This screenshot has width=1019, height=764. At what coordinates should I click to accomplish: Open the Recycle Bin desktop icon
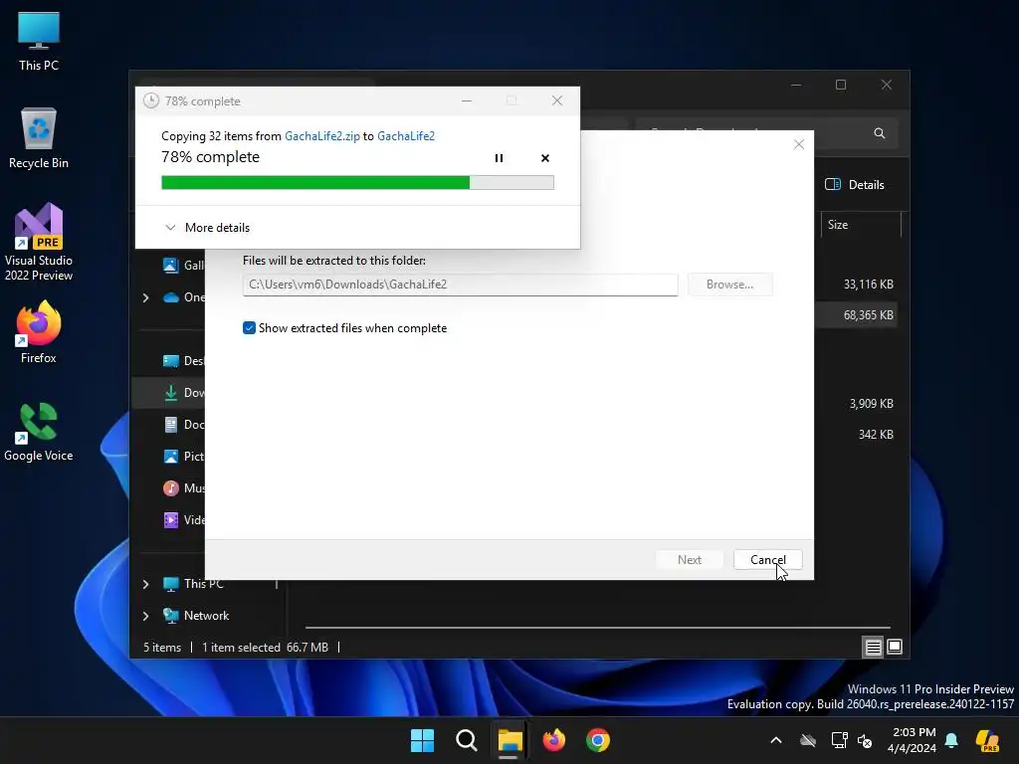pos(39,137)
